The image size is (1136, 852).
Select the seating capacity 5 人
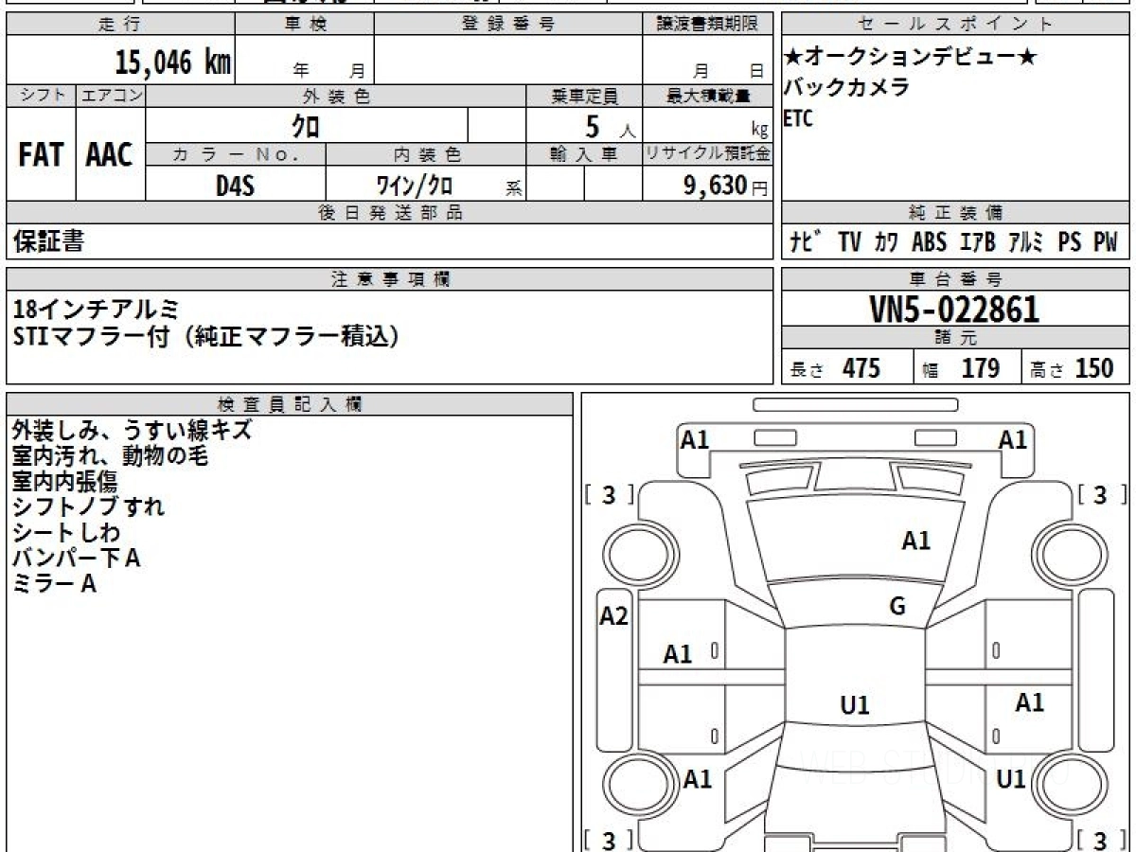tap(611, 127)
